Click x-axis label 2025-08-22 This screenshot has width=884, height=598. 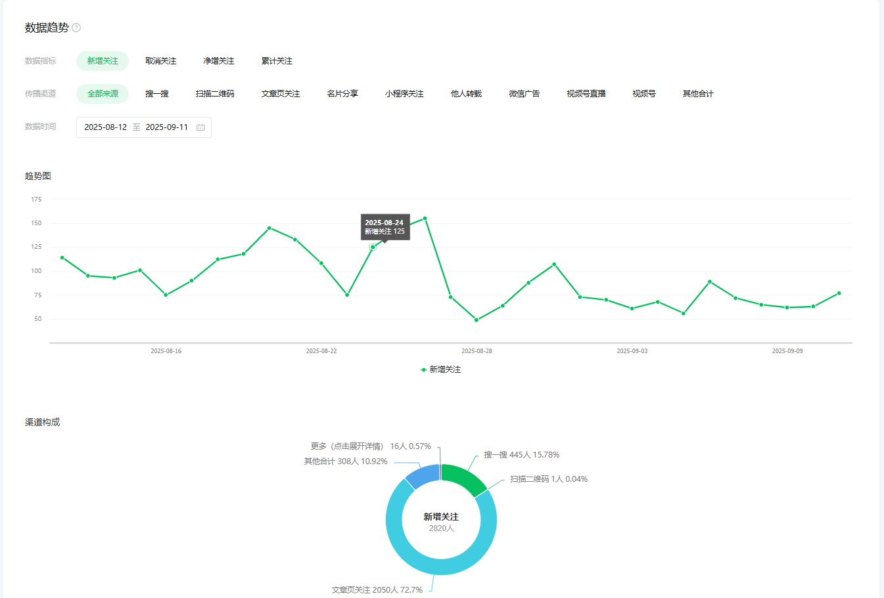pos(321,351)
